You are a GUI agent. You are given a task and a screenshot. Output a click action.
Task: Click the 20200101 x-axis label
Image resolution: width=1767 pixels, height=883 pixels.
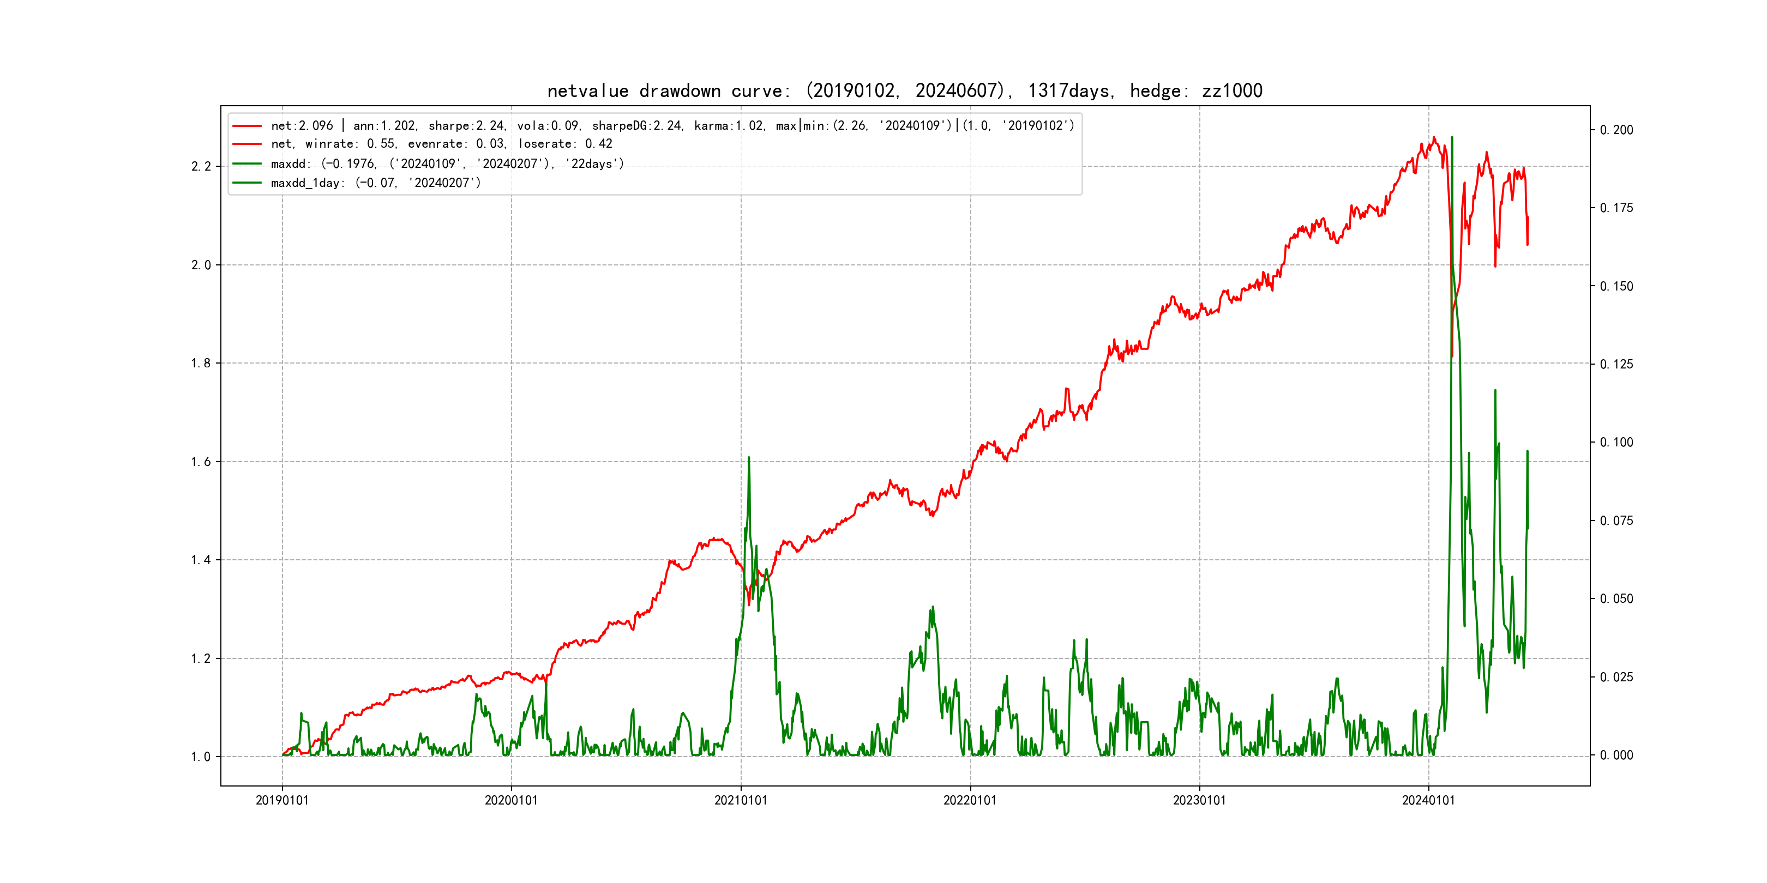click(511, 800)
